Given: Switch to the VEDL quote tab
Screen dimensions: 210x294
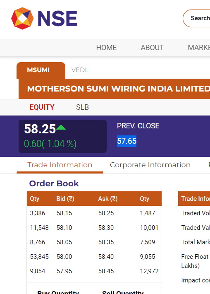Looking at the screenshot, I should [80, 70].
